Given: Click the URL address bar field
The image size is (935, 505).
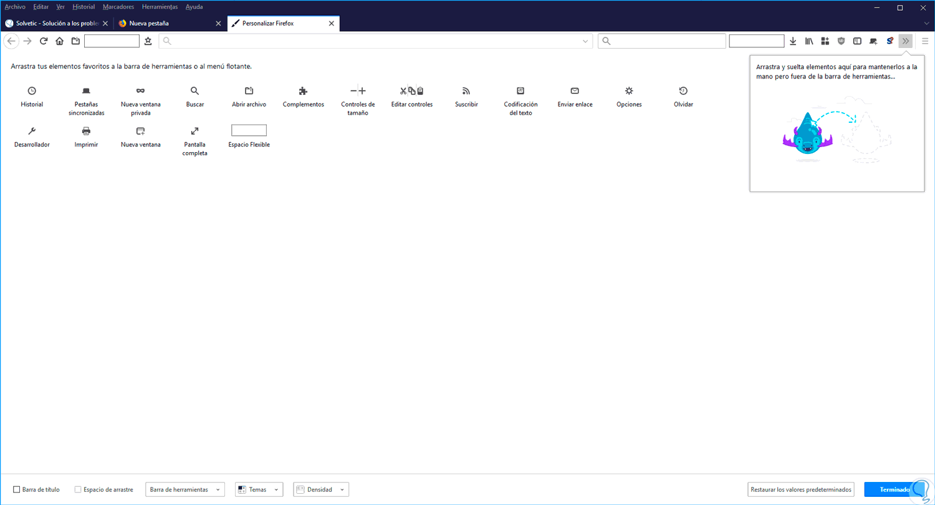Looking at the screenshot, I should [x=376, y=41].
